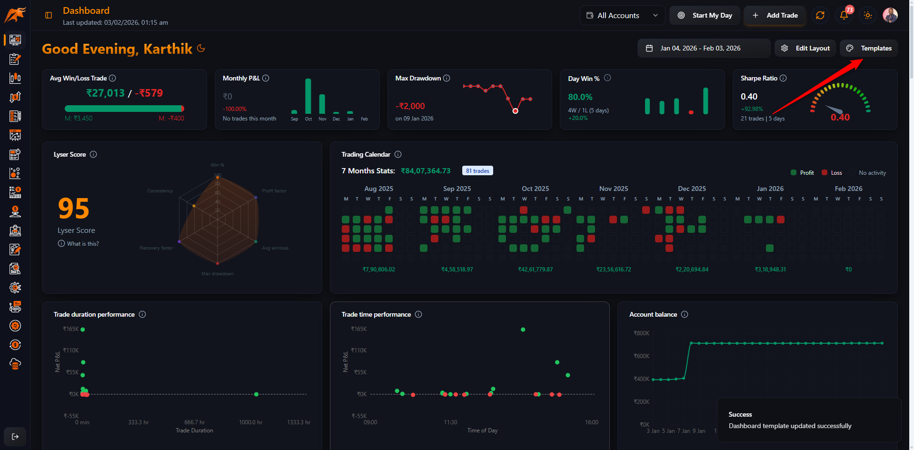Click the info icon beside Lyser Score
914x450 pixels.
93,154
